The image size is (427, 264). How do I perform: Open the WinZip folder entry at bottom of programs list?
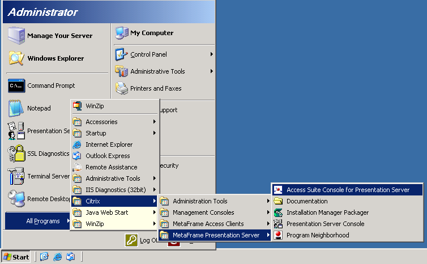[114, 224]
